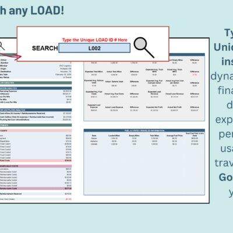
Task: Select the 'In Transit' status value
Action: (x=67, y=77)
